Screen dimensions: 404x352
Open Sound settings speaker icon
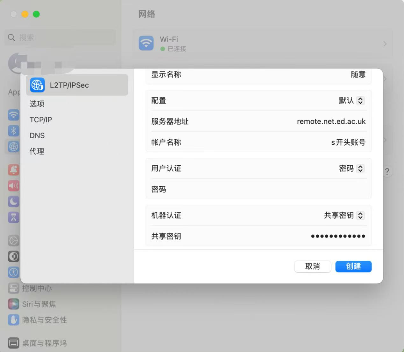click(13, 186)
